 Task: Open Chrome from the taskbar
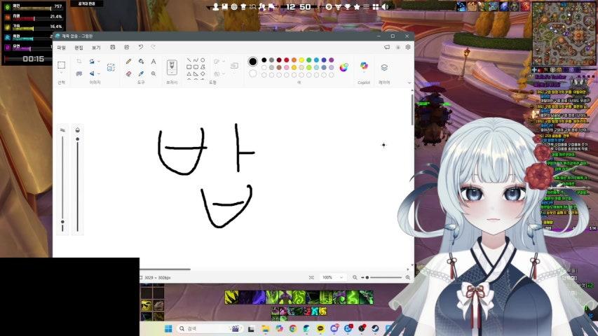(293, 328)
